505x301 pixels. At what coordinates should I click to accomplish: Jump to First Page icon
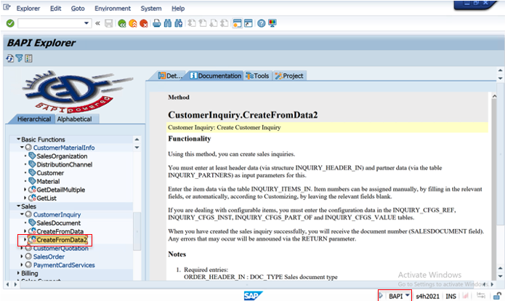tap(192, 23)
